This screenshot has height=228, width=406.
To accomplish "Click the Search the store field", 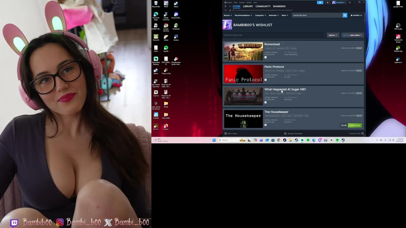I will [x=317, y=15].
